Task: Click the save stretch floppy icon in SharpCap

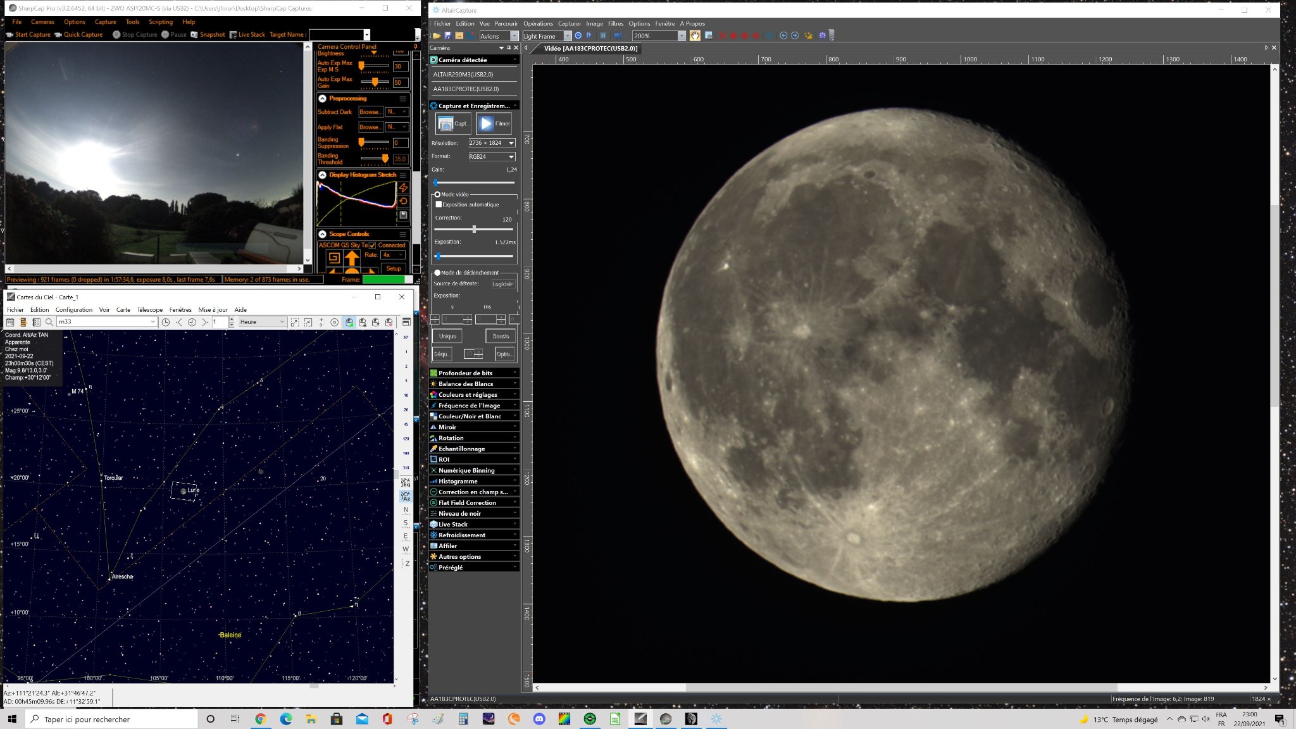Action: coord(403,215)
